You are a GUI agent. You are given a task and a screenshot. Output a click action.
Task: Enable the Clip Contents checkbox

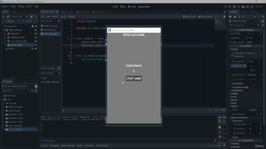click(249, 61)
